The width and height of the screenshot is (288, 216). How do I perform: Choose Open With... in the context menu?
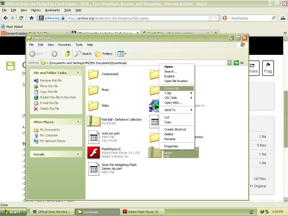pos(177,103)
